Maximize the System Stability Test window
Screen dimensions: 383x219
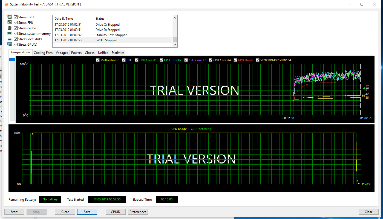[x=362, y=4]
